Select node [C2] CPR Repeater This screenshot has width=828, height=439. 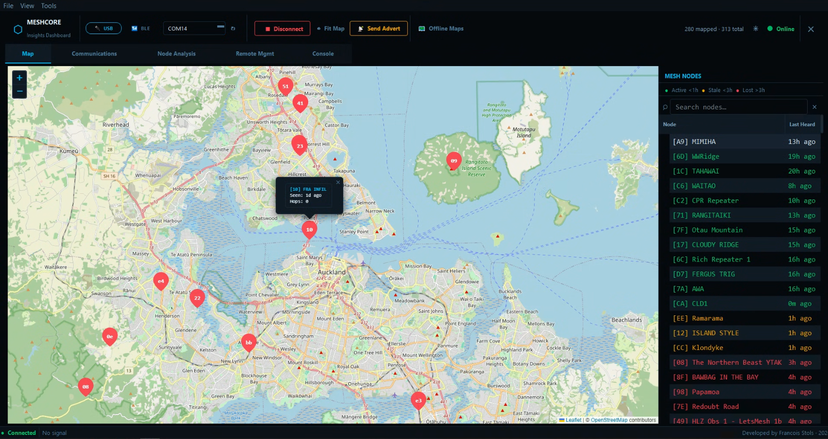coord(744,201)
